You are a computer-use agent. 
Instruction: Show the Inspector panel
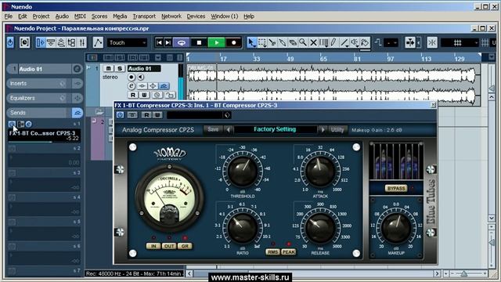pos(41,42)
